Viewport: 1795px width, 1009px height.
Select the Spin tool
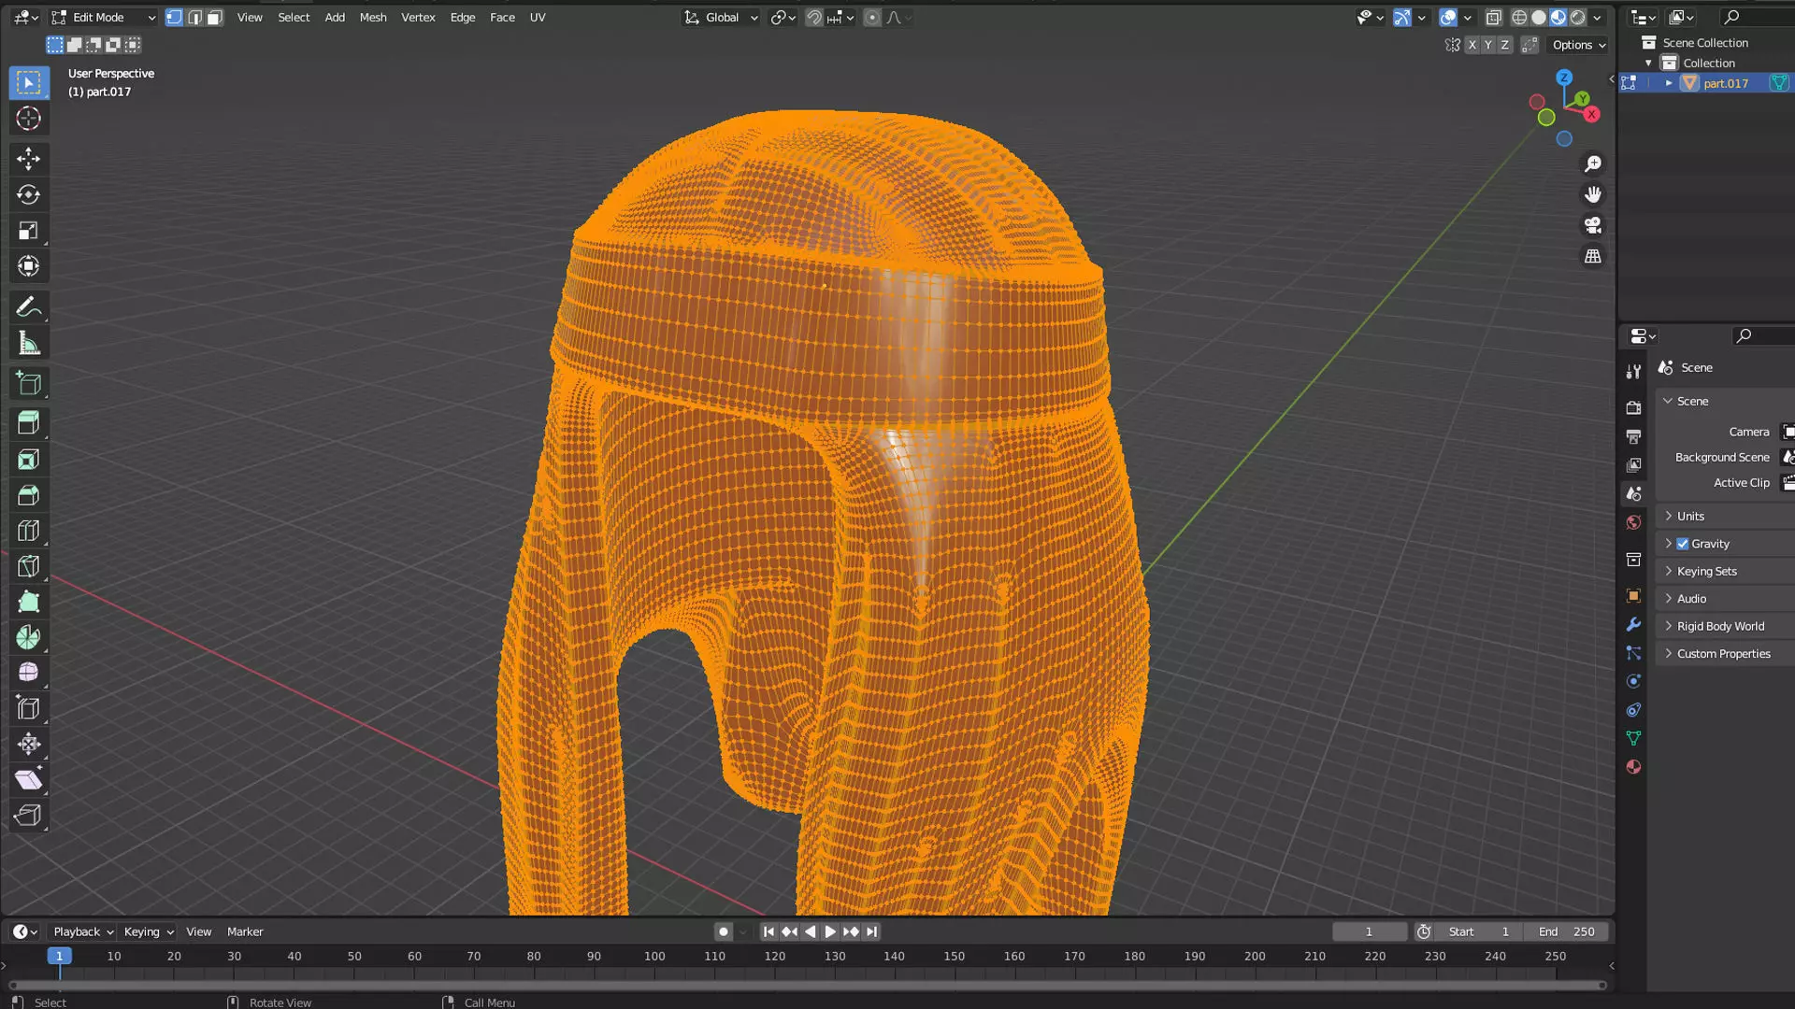point(28,637)
